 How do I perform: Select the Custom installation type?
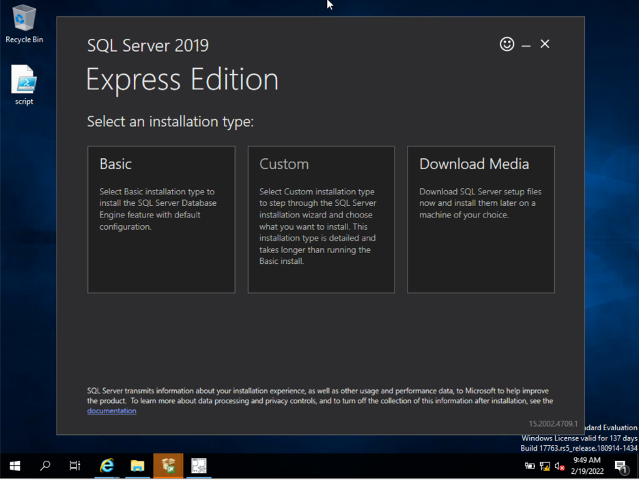[x=321, y=218]
